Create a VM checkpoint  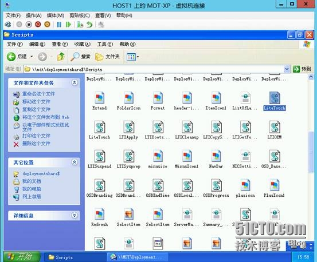[x=80, y=25]
